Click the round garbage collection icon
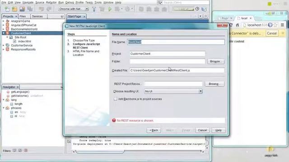 tap(197, 9)
